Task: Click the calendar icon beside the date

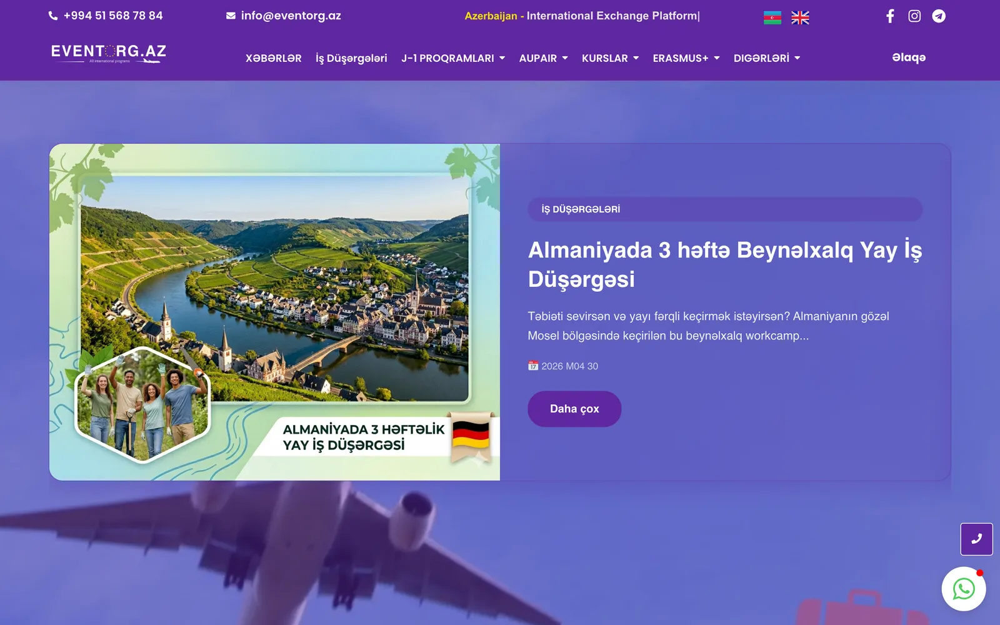Action: click(533, 366)
